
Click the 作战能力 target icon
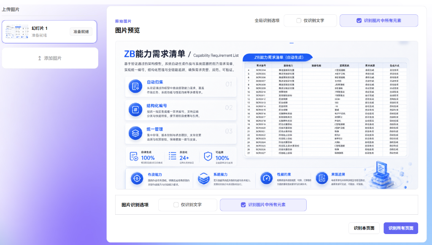(137, 178)
